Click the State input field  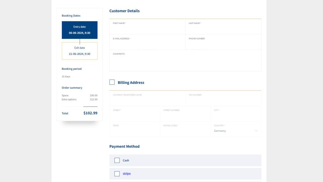pos(135,130)
